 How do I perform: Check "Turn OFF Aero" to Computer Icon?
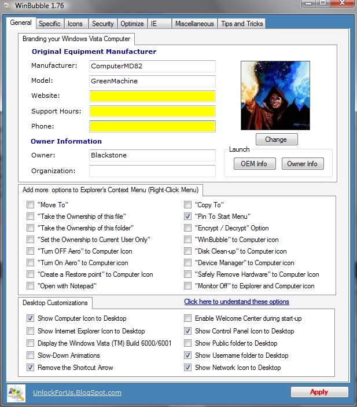click(x=30, y=251)
